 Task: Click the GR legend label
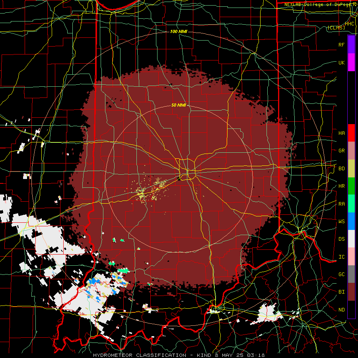tap(341, 151)
